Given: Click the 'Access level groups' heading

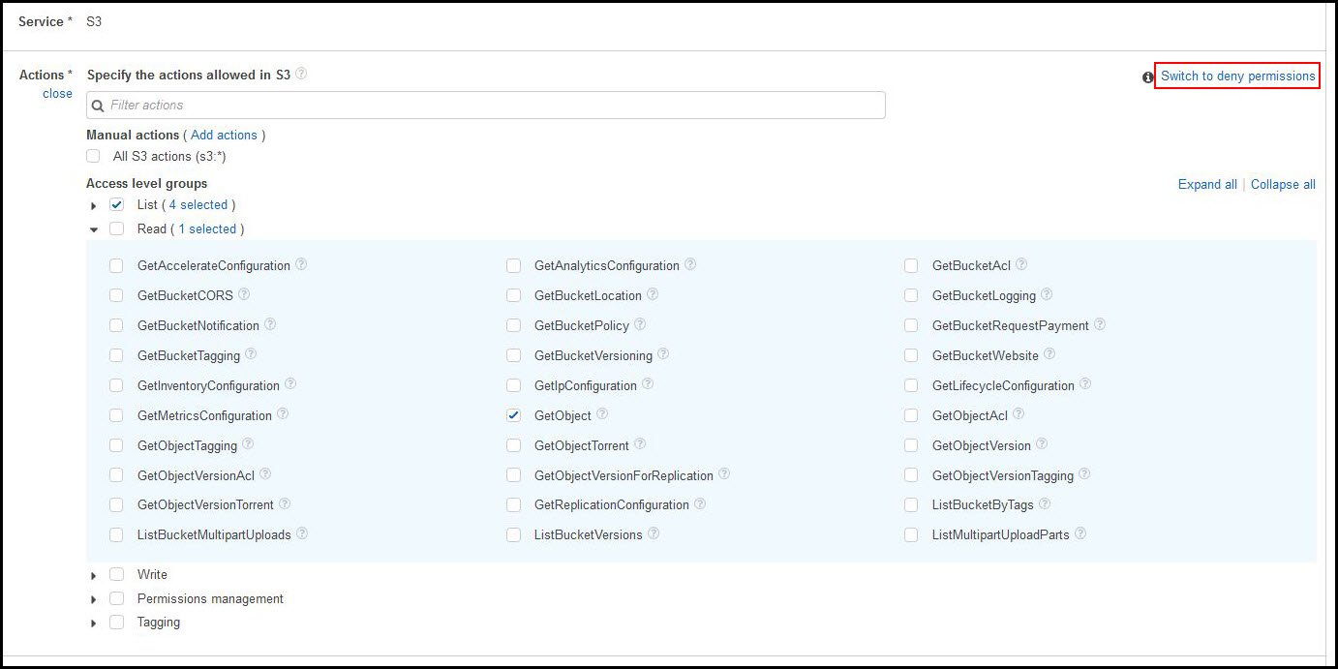Looking at the screenshot, I should (146, 183).
